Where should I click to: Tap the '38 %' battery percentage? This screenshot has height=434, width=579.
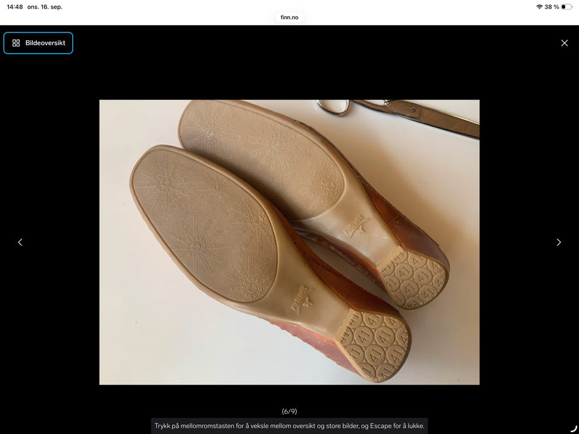click(x=552, y=7)
